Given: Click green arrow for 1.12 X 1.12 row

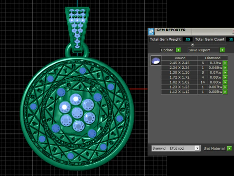Looking at the screenshot, I should [x=225, y=92].
